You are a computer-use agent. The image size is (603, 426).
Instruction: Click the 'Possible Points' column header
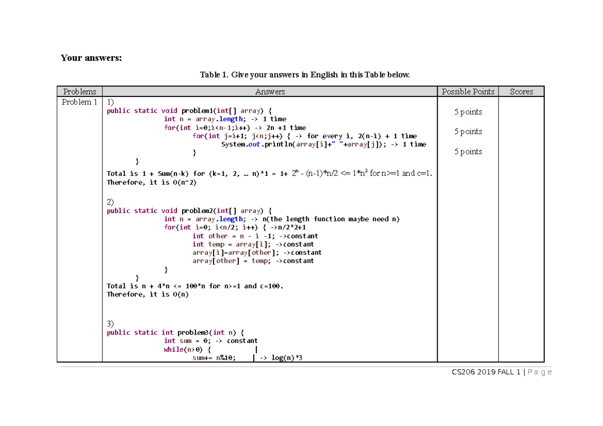[x=468, y=91]
